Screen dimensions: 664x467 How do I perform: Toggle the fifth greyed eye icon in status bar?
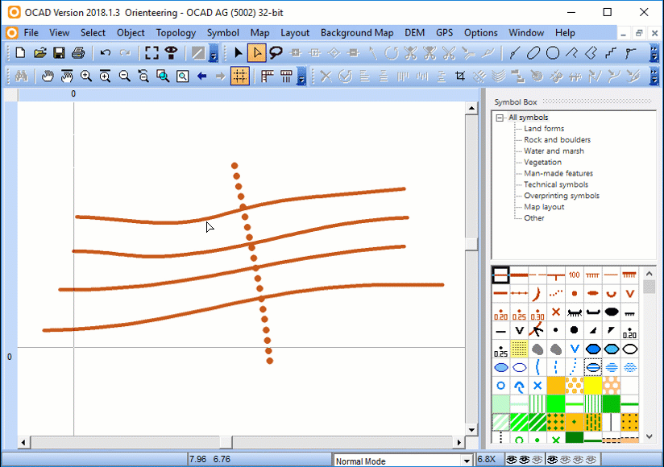point(565,460)
